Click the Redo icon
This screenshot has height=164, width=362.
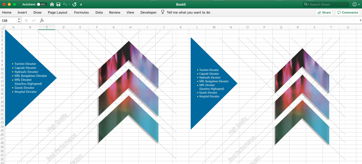(74, 4)
